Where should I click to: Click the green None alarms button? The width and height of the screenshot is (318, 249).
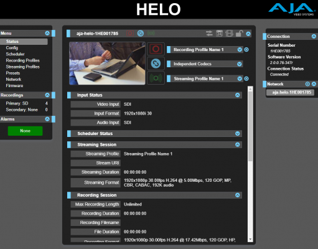click(25, 131)
